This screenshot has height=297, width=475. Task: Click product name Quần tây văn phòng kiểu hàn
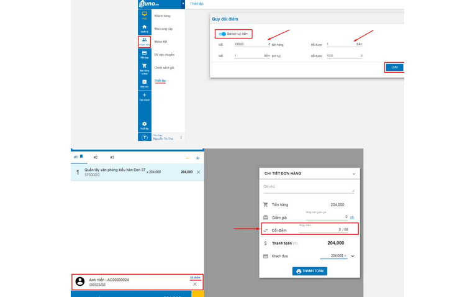[115, 170]
